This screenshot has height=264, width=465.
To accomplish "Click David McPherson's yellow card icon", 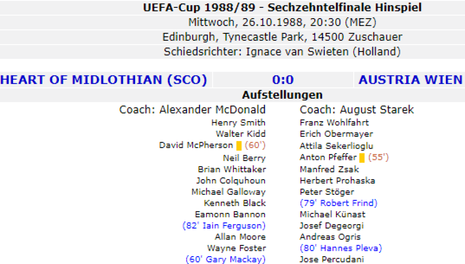I will (239, 146).
